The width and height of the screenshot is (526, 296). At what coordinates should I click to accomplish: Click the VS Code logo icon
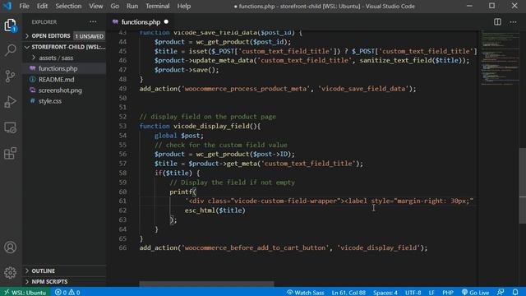[x=7, y=6]
